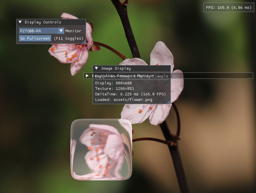Collapse the Image Display window arrow
Screen dimensions: 256x193
click(x=97, y=68)
